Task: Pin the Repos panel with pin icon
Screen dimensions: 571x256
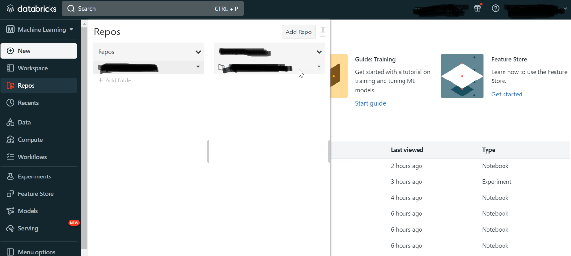Action: tap(323, 32)
